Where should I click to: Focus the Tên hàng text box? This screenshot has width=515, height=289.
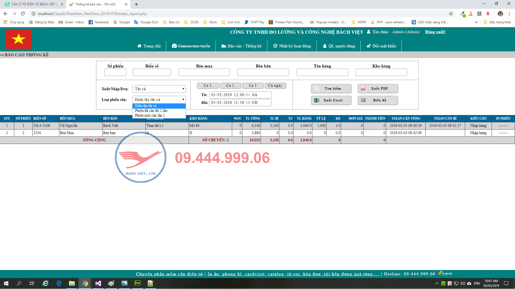pos(322,72)
